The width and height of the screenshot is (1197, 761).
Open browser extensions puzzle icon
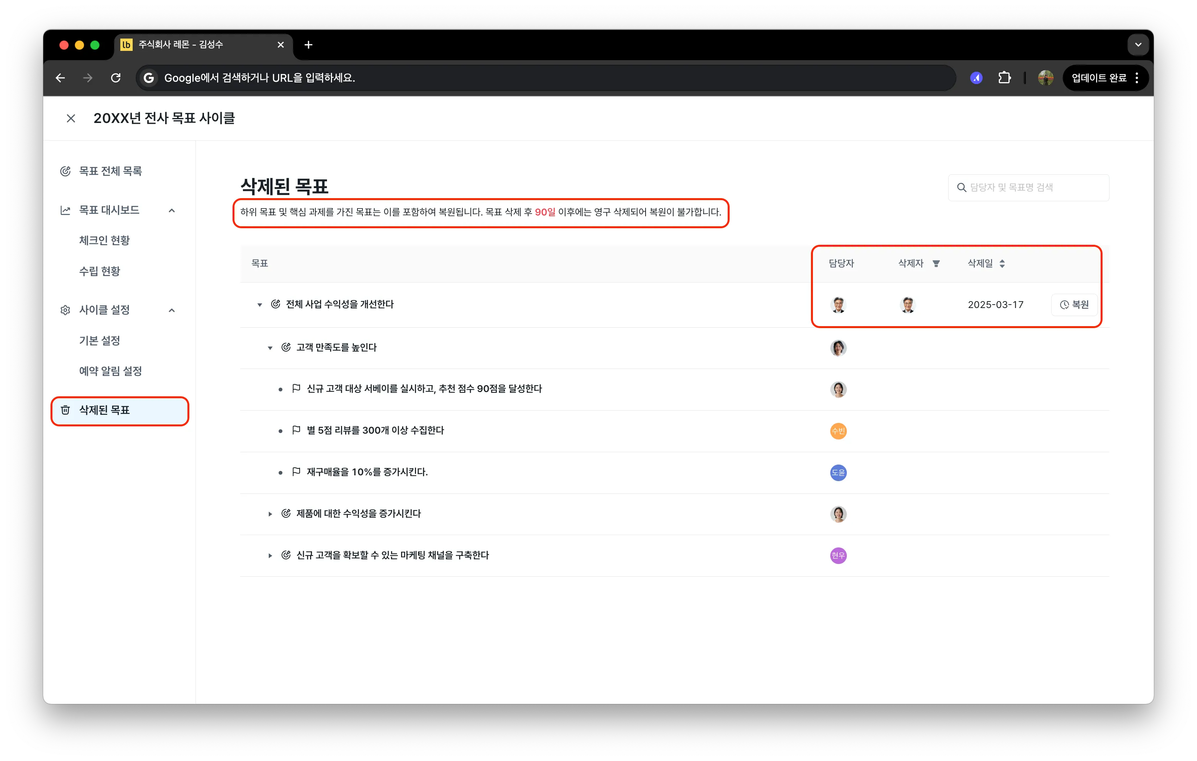(1005, 78)
